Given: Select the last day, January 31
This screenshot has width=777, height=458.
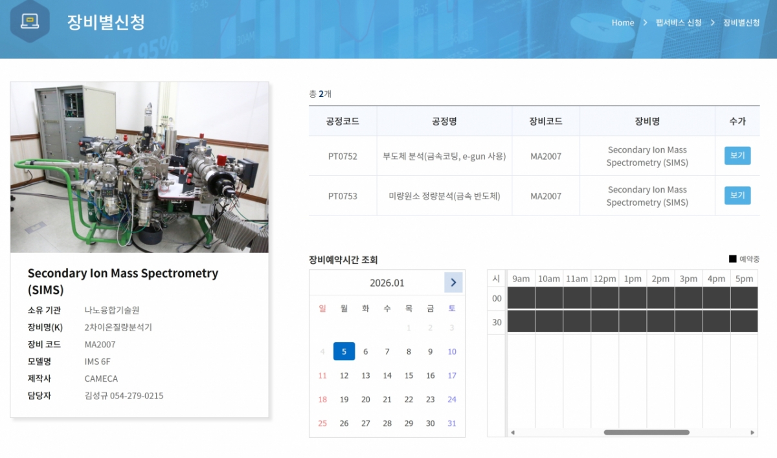Looking at the screenshot, I should [x=451, y=423].
